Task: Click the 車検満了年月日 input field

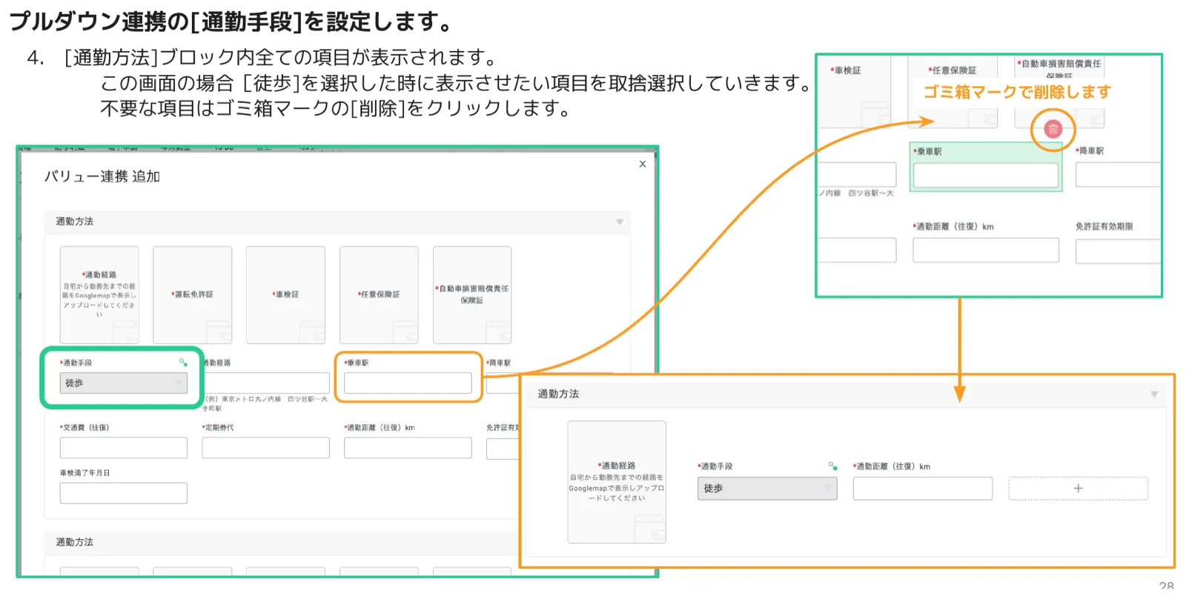Action: coord(124,493)
